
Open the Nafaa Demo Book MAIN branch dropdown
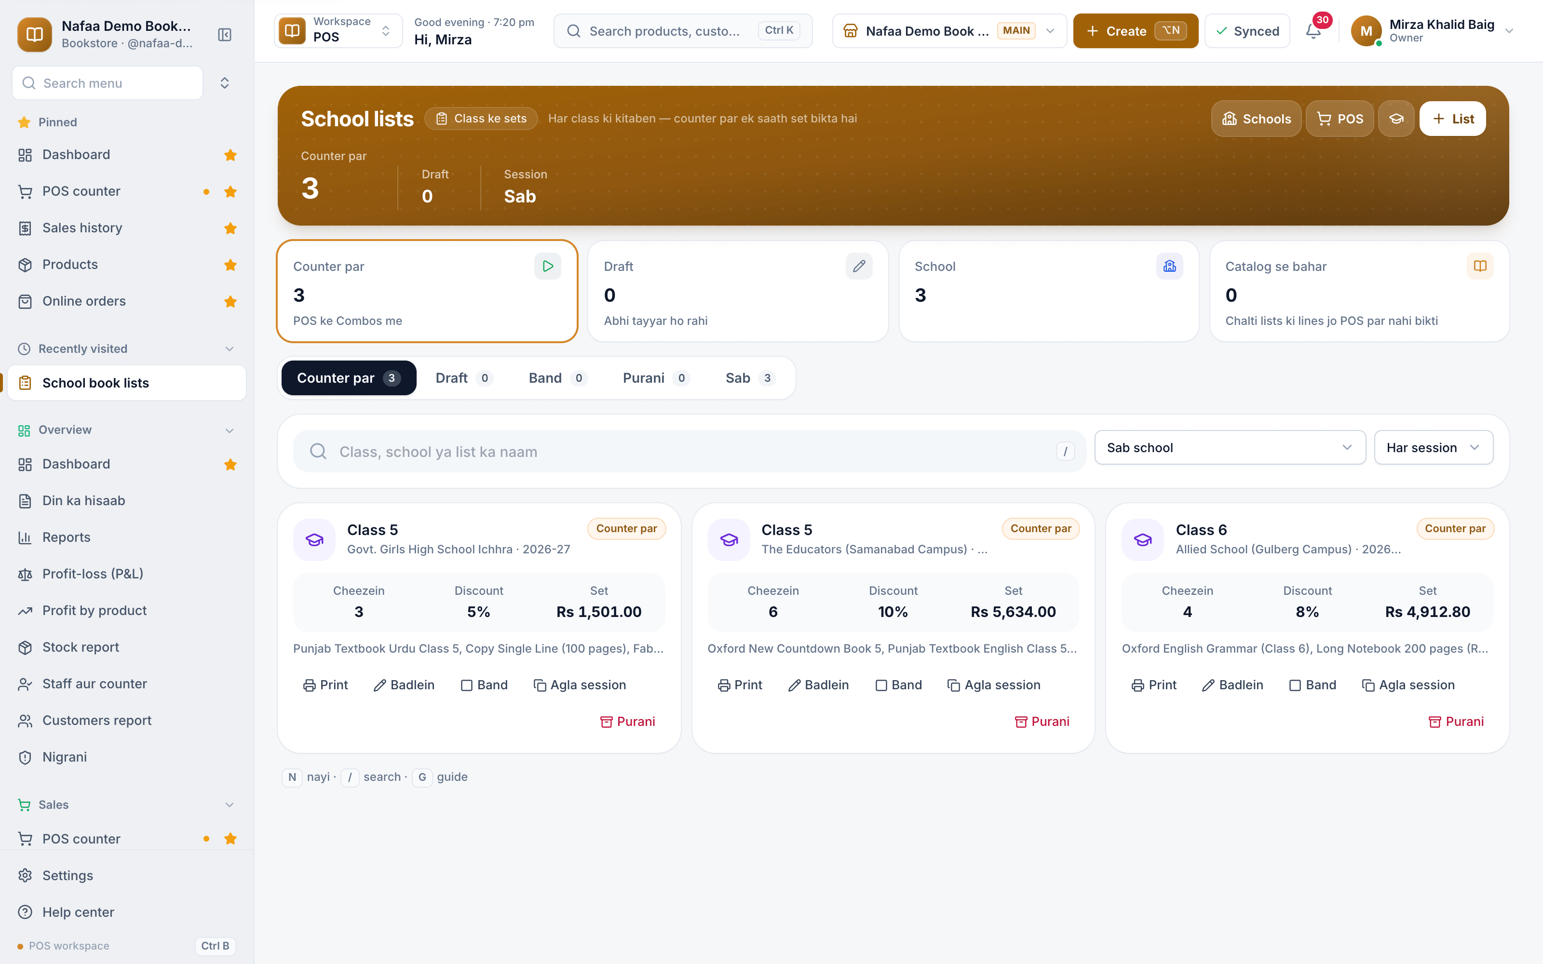(x=949, y=30)
